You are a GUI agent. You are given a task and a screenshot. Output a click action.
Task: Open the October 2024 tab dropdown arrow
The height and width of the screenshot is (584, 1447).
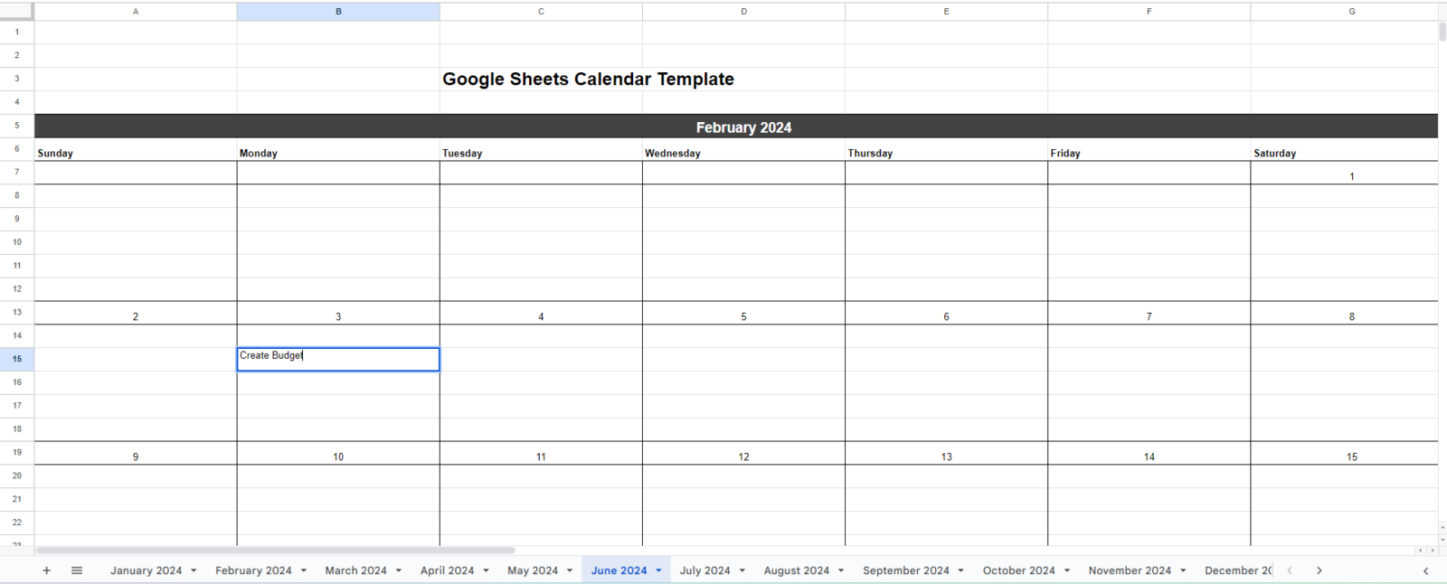click(x=1067, y=570)
